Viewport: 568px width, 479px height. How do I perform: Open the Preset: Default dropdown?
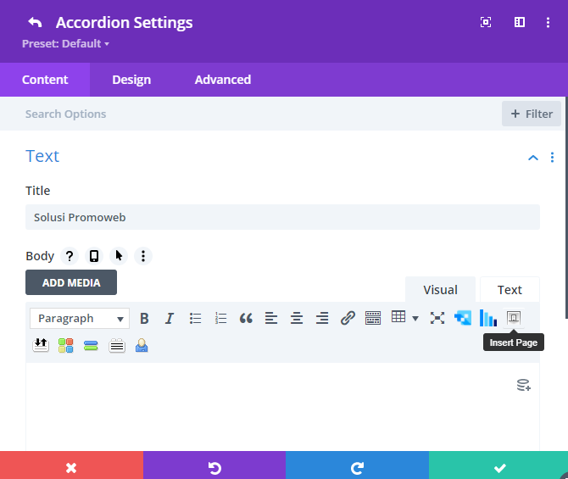(x=65, y=44)
